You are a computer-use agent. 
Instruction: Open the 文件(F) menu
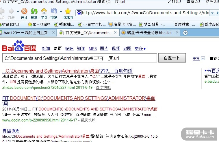174,1
